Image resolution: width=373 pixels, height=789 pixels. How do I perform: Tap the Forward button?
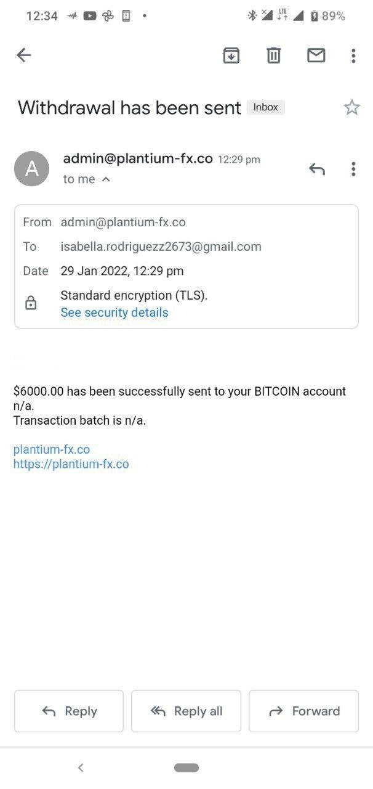click(304, 711)
